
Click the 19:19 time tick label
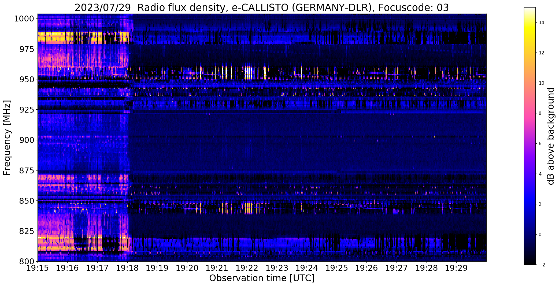pyautogui.click(x=157, y=268)
